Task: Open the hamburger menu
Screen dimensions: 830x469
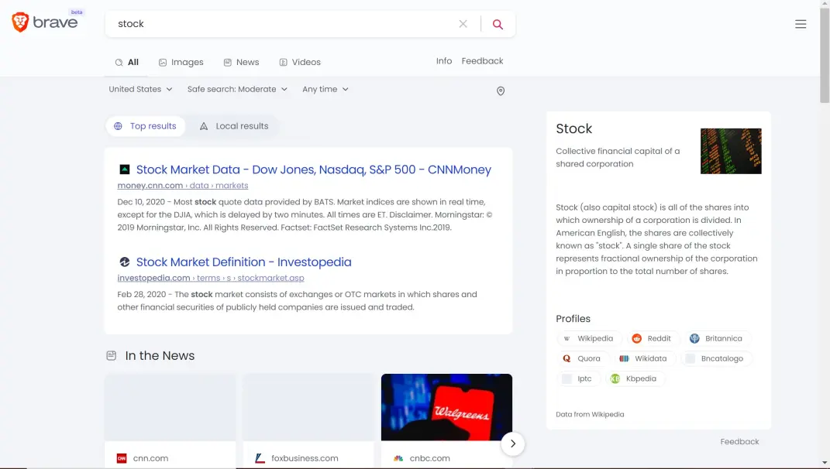Action: coord(801,24)
